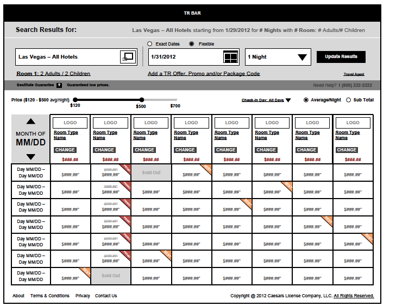Click All Rights Reserved link
The width and height of the screenshot is (396, 306).
point(354,296)
